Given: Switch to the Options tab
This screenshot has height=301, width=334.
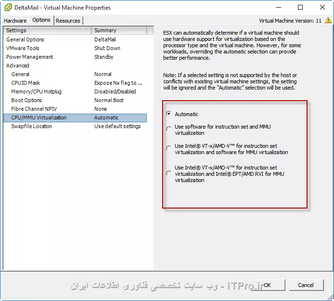Looking at the screenshot, I should (41, 20).
